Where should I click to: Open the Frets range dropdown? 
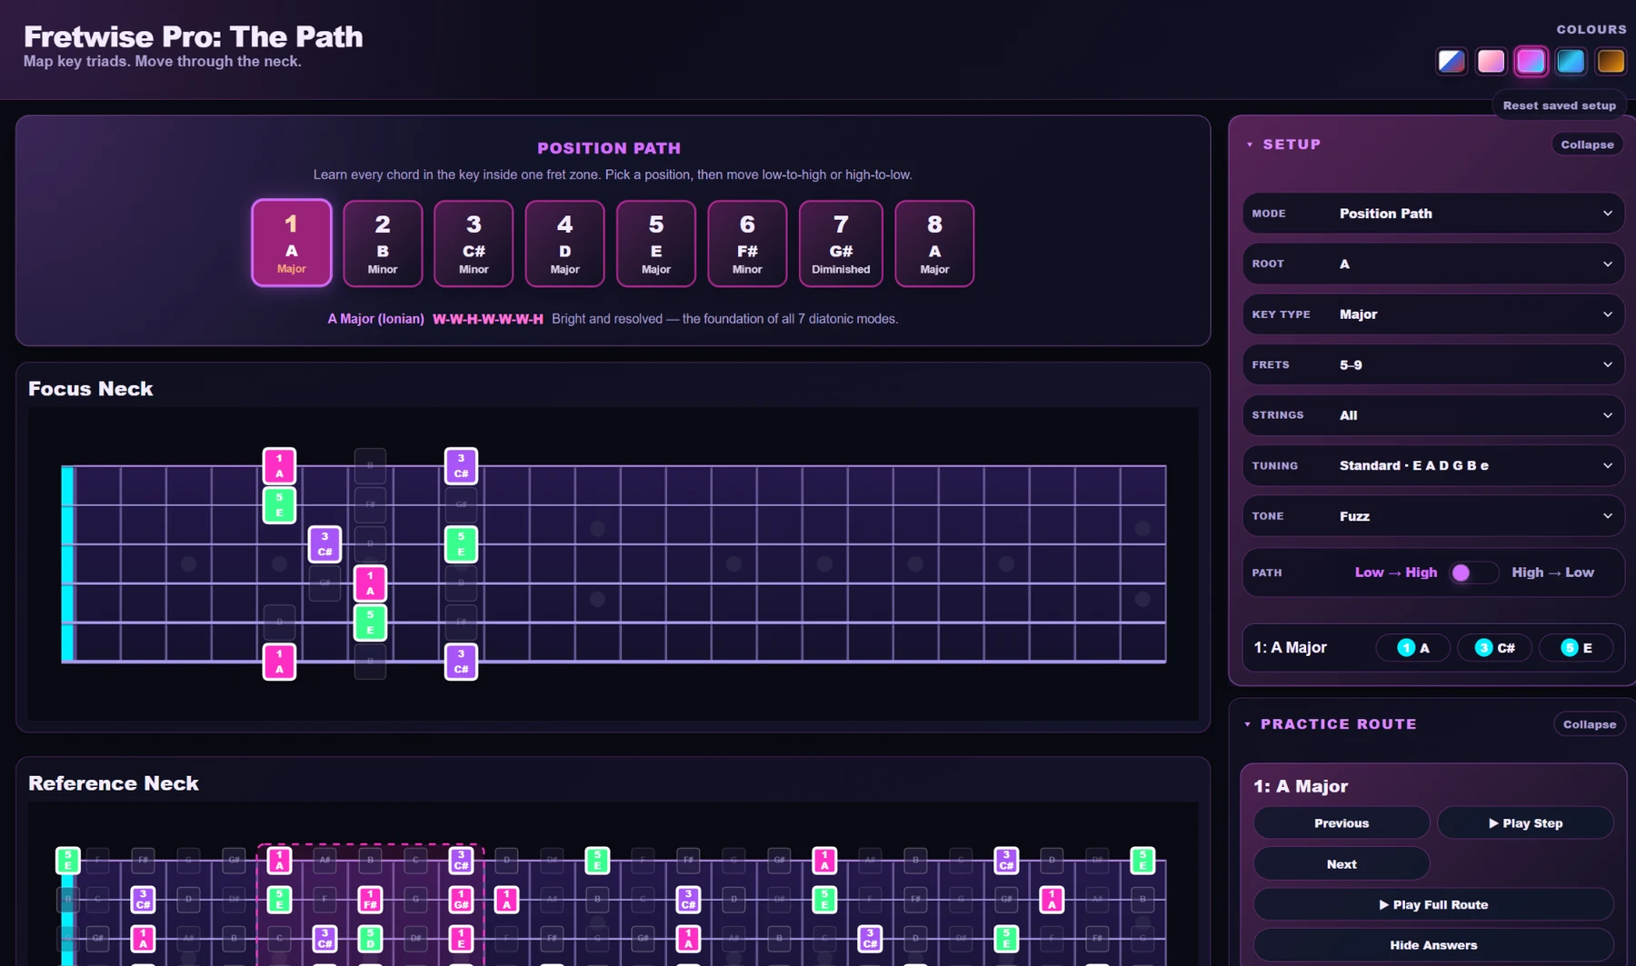point(1433,364)
